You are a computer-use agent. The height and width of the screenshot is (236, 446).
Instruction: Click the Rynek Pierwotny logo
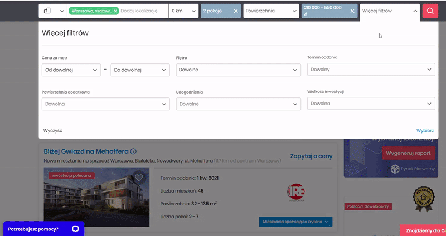(413, 169)
